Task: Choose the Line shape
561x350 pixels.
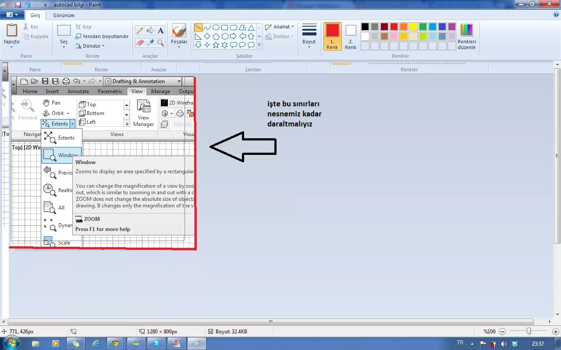Action: pos(199,28)
